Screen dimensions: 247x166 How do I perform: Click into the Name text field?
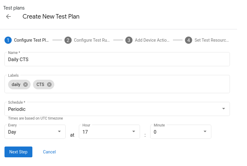coord(117,60)
